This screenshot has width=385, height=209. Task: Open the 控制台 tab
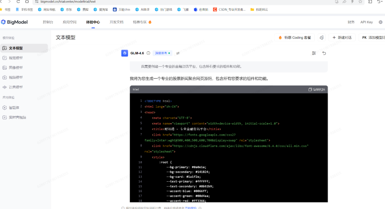(48, 22)
